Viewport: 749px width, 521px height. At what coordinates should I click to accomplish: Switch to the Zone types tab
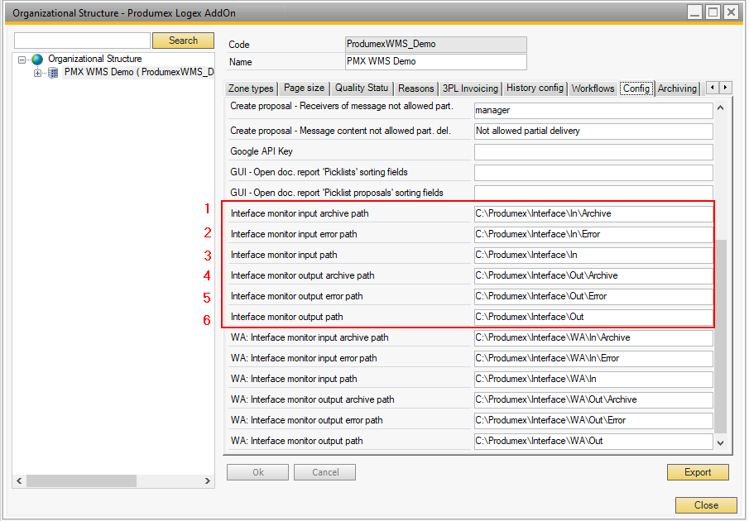pos(251,88)
